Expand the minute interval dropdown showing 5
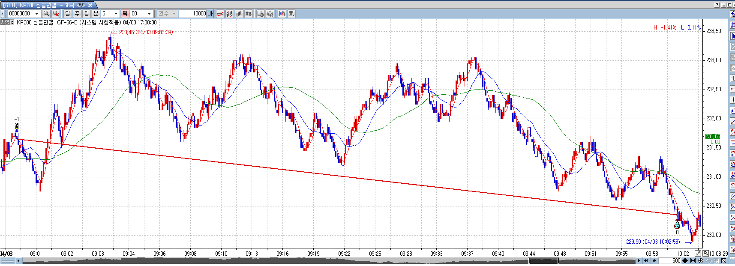735x266 pixels. click(x=116, y=14)
